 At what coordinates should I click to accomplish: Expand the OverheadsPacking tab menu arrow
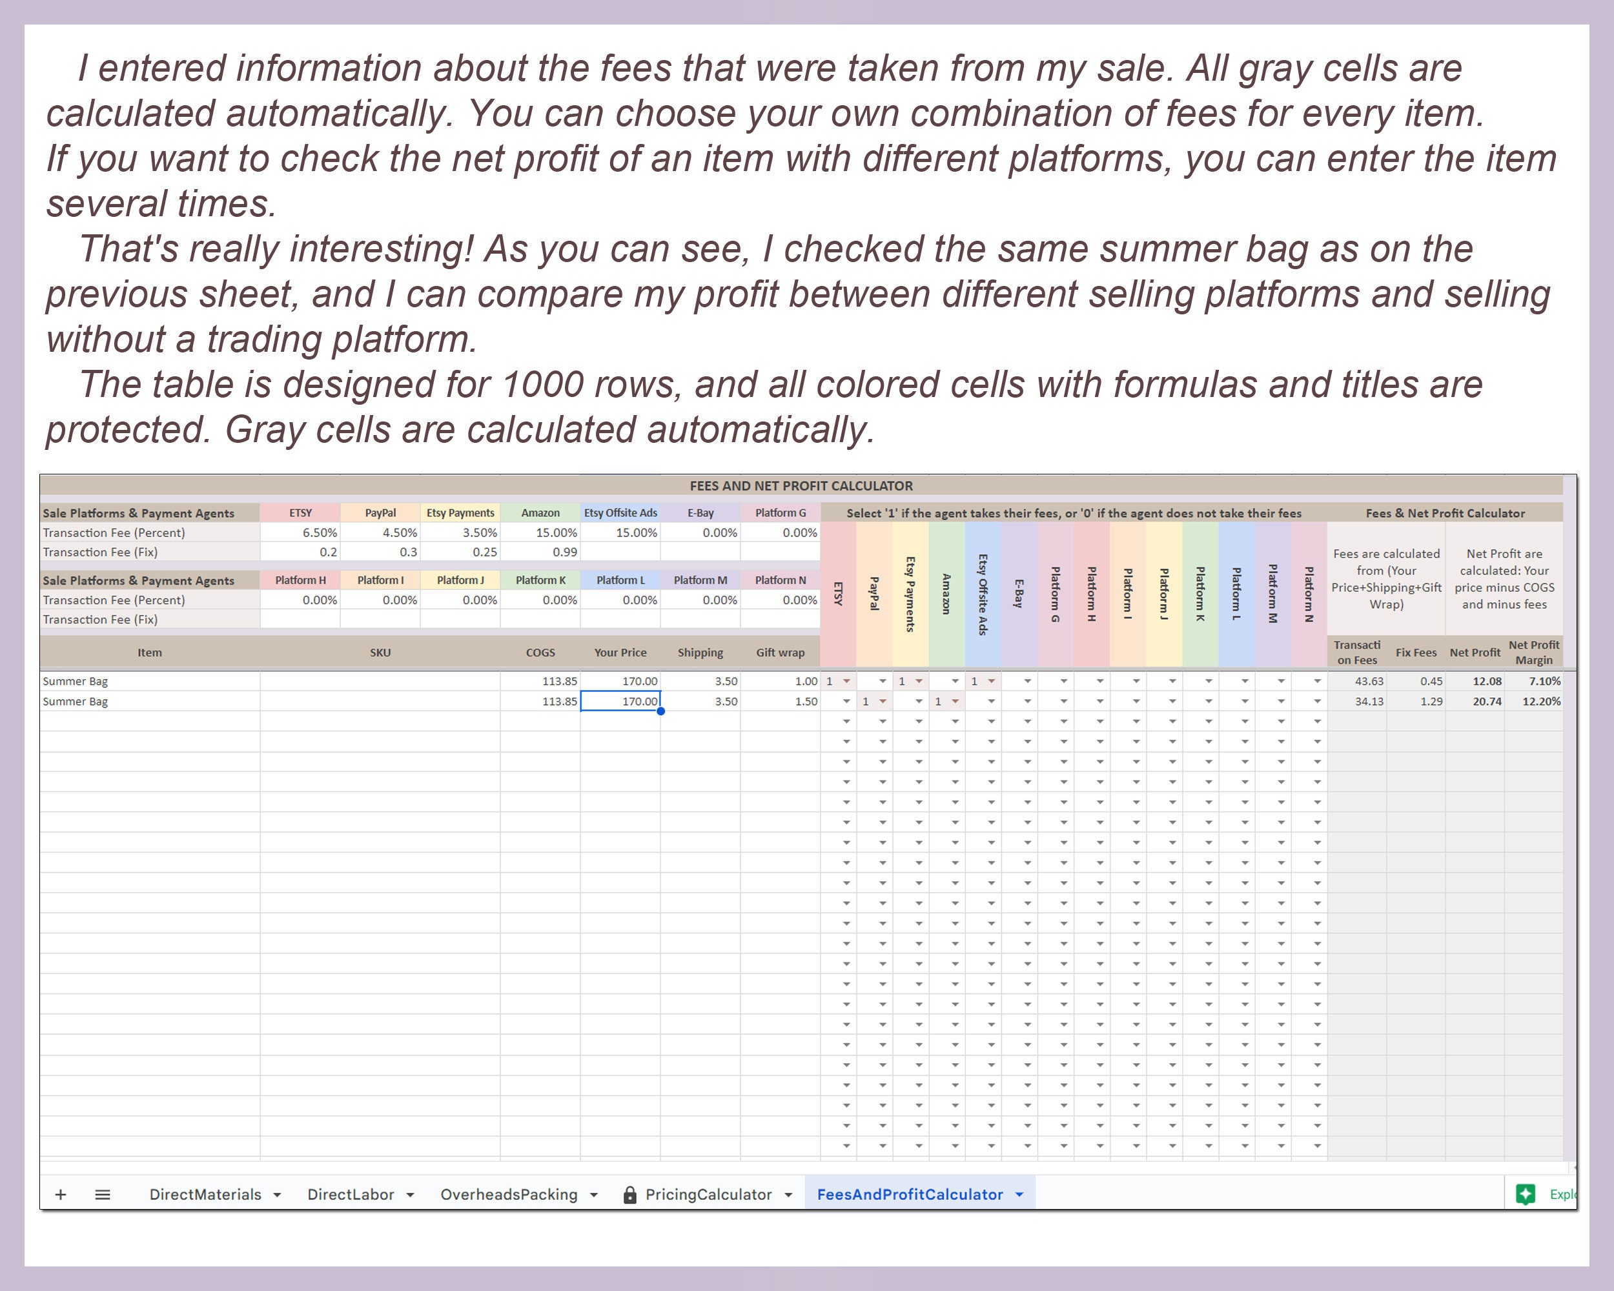pos(594,1195)
